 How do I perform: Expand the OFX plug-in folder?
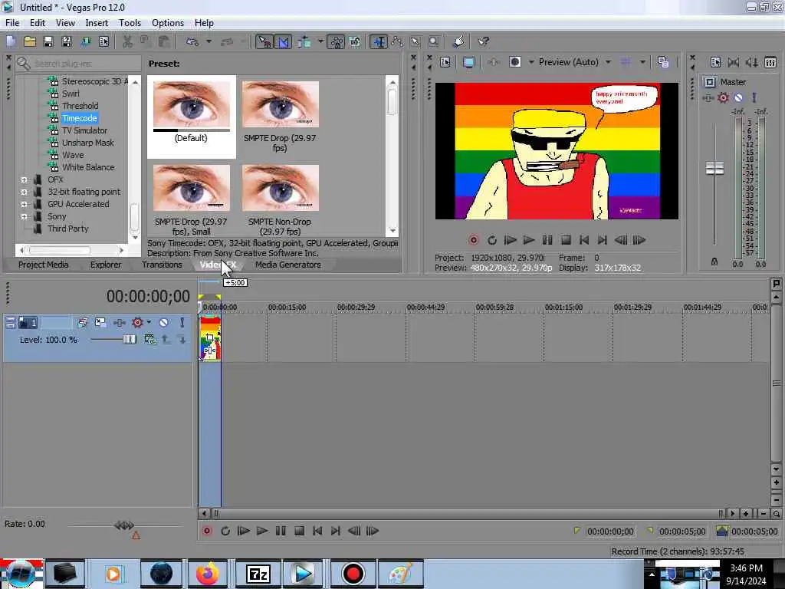coord(24,179)
